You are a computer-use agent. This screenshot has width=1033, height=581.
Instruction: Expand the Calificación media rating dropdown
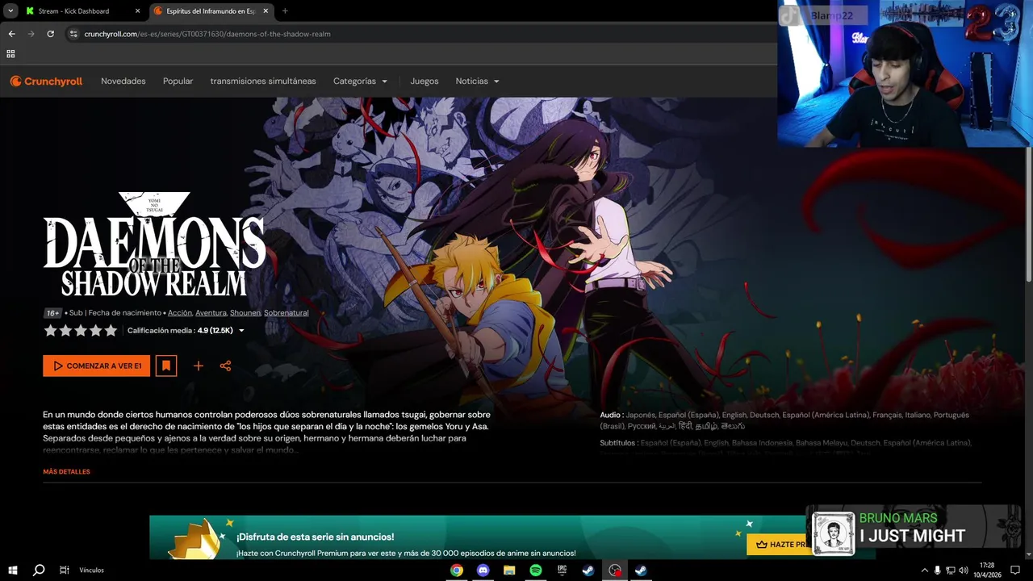click(186, 330)
